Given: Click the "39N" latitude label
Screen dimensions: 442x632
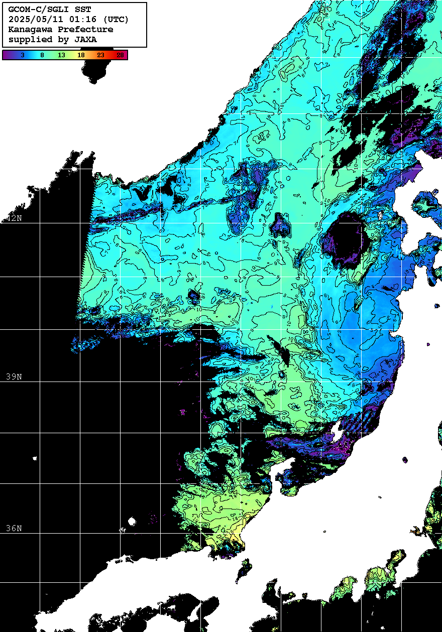Looking at the screenshot, I should point(15,377).
